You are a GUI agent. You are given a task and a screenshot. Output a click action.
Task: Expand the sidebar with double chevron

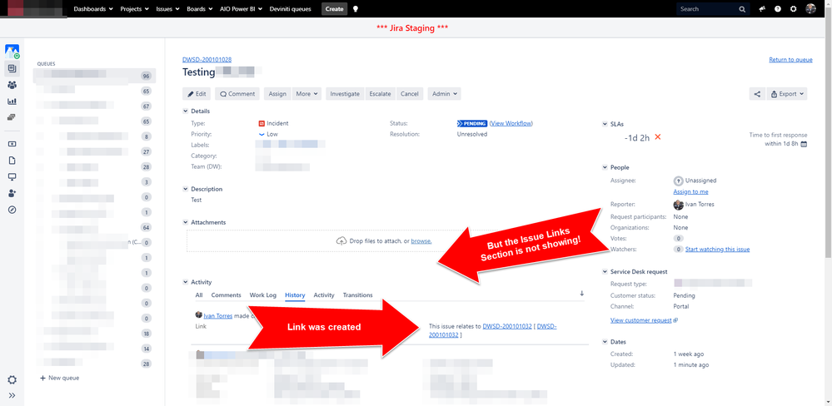pos(12,395)
